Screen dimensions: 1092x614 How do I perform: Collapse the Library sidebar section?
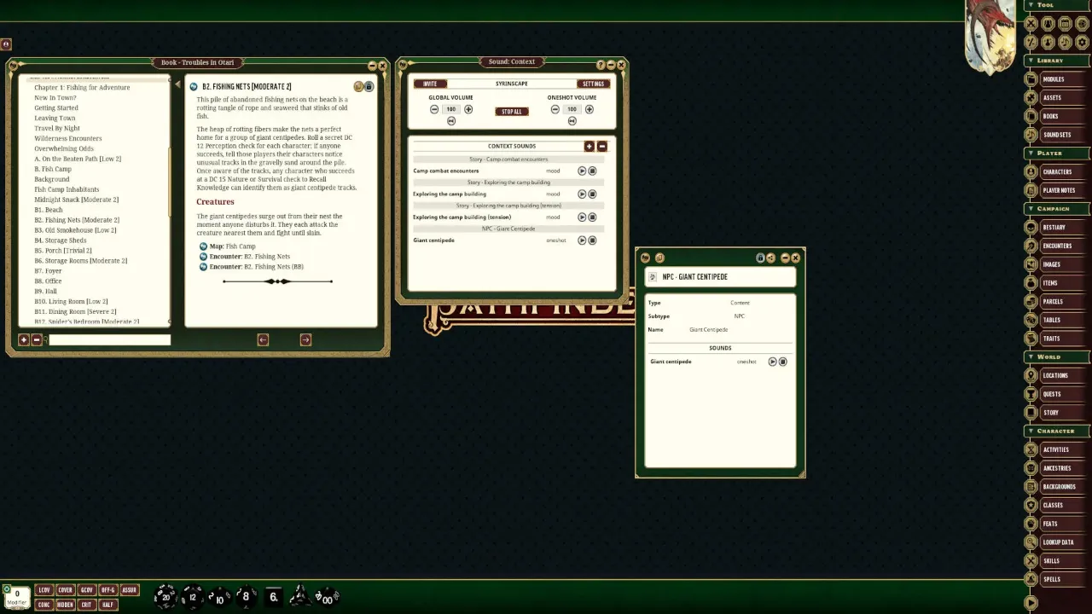tap(1031, 61)
